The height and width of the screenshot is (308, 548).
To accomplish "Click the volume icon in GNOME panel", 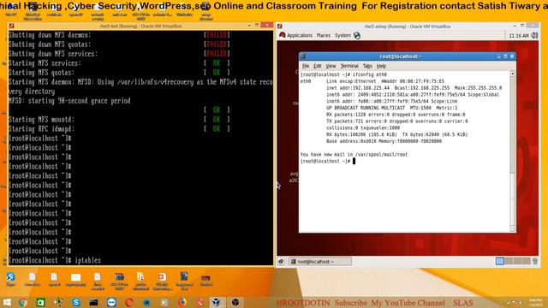I will click(534, 35).
